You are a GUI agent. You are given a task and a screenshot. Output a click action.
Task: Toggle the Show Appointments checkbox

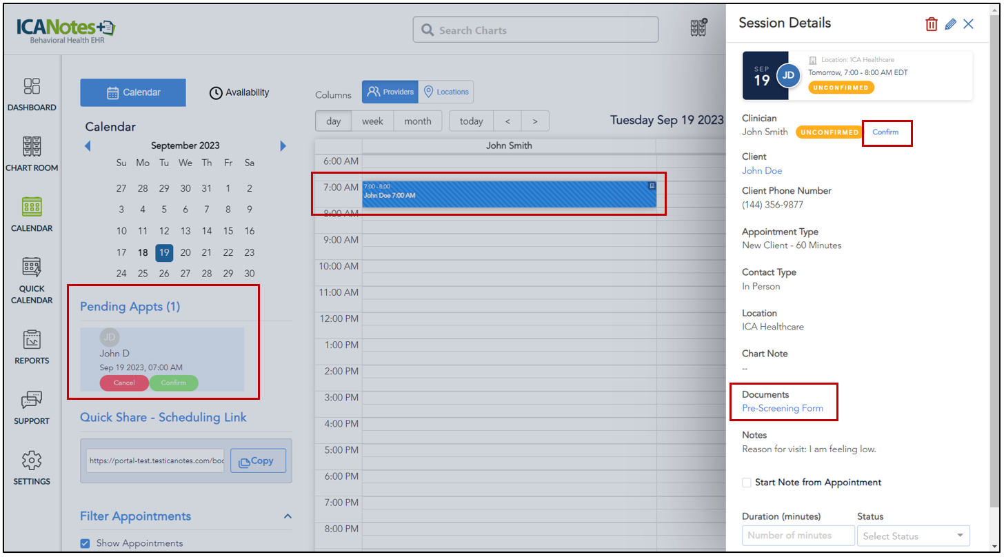click(x=85, y=543)
